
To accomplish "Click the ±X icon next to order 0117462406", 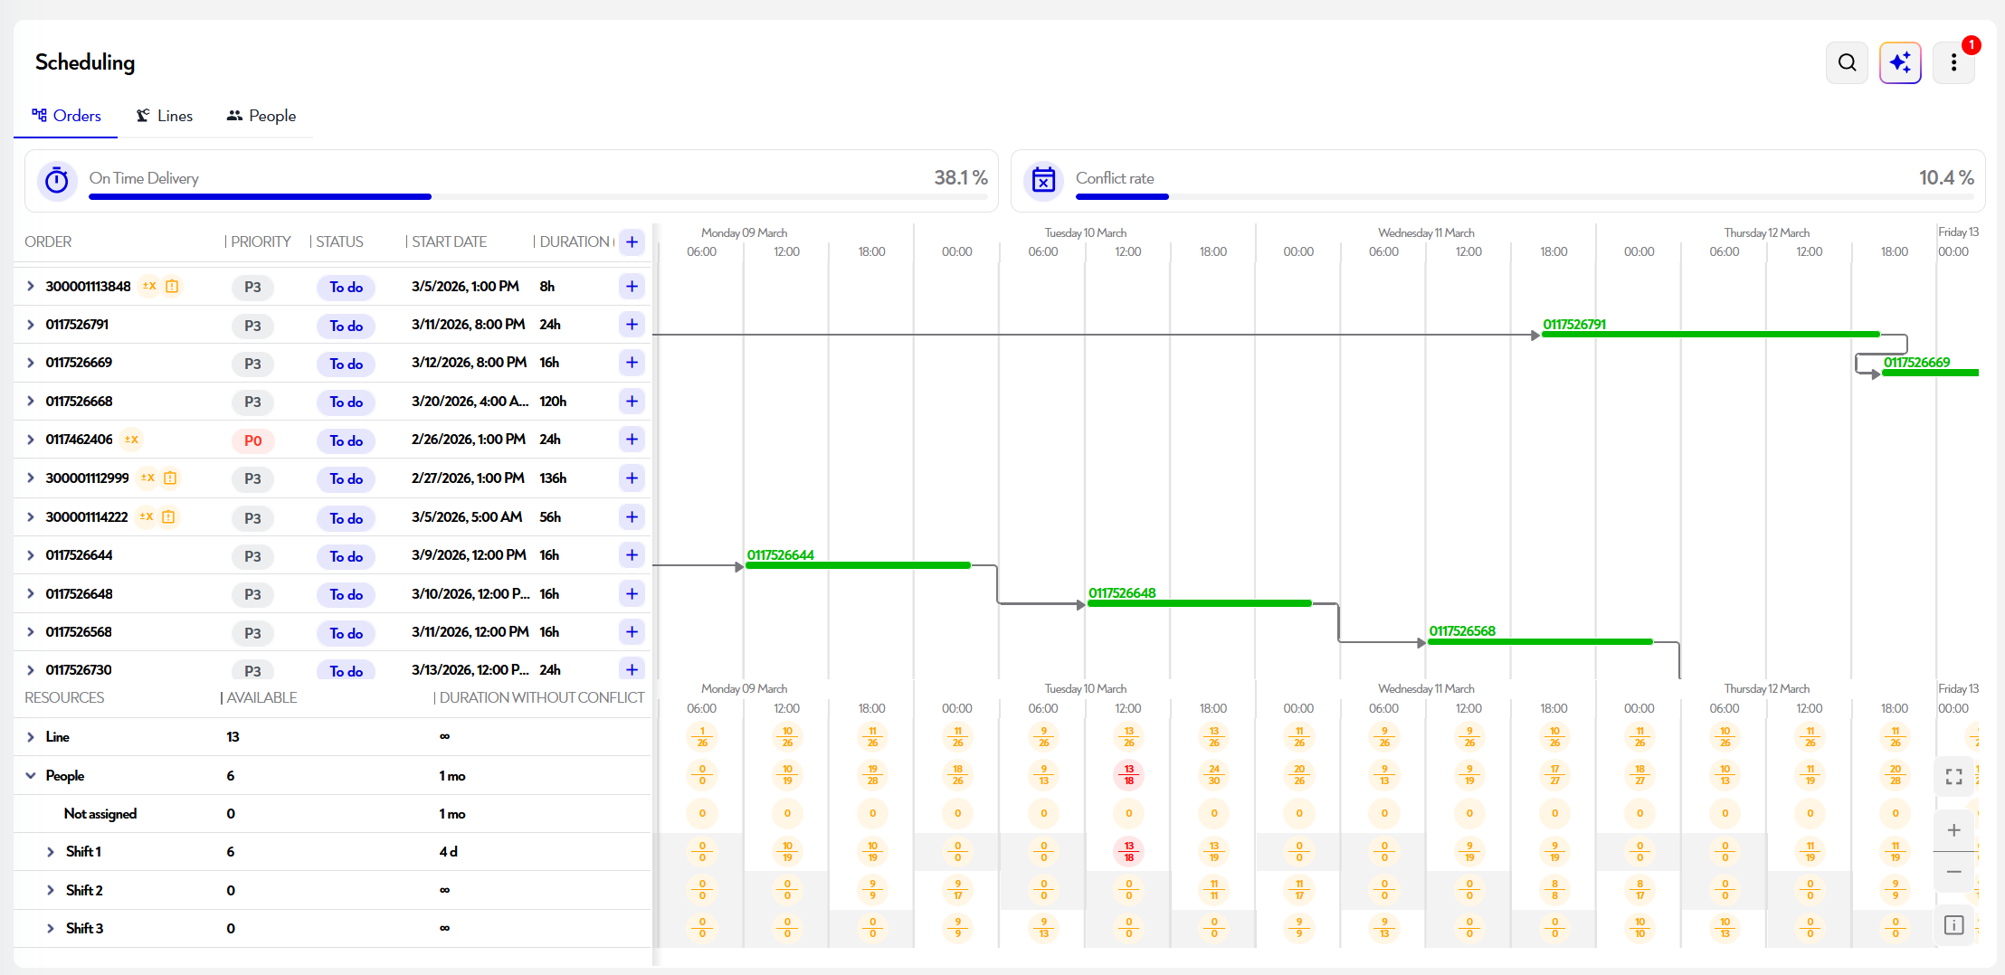I will (x=131, y=440).
